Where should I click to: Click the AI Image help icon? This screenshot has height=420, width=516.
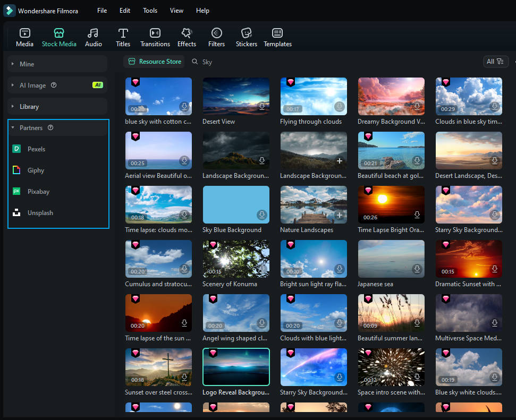click(54, 85)
